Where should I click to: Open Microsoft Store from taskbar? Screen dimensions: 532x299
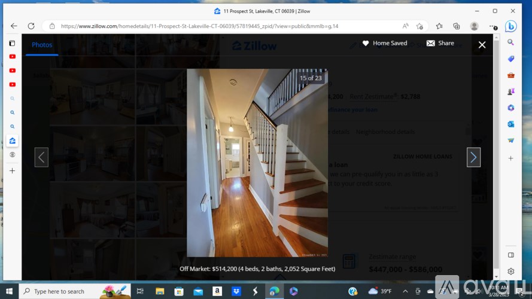pyautogui.click(x=178, y=291)
